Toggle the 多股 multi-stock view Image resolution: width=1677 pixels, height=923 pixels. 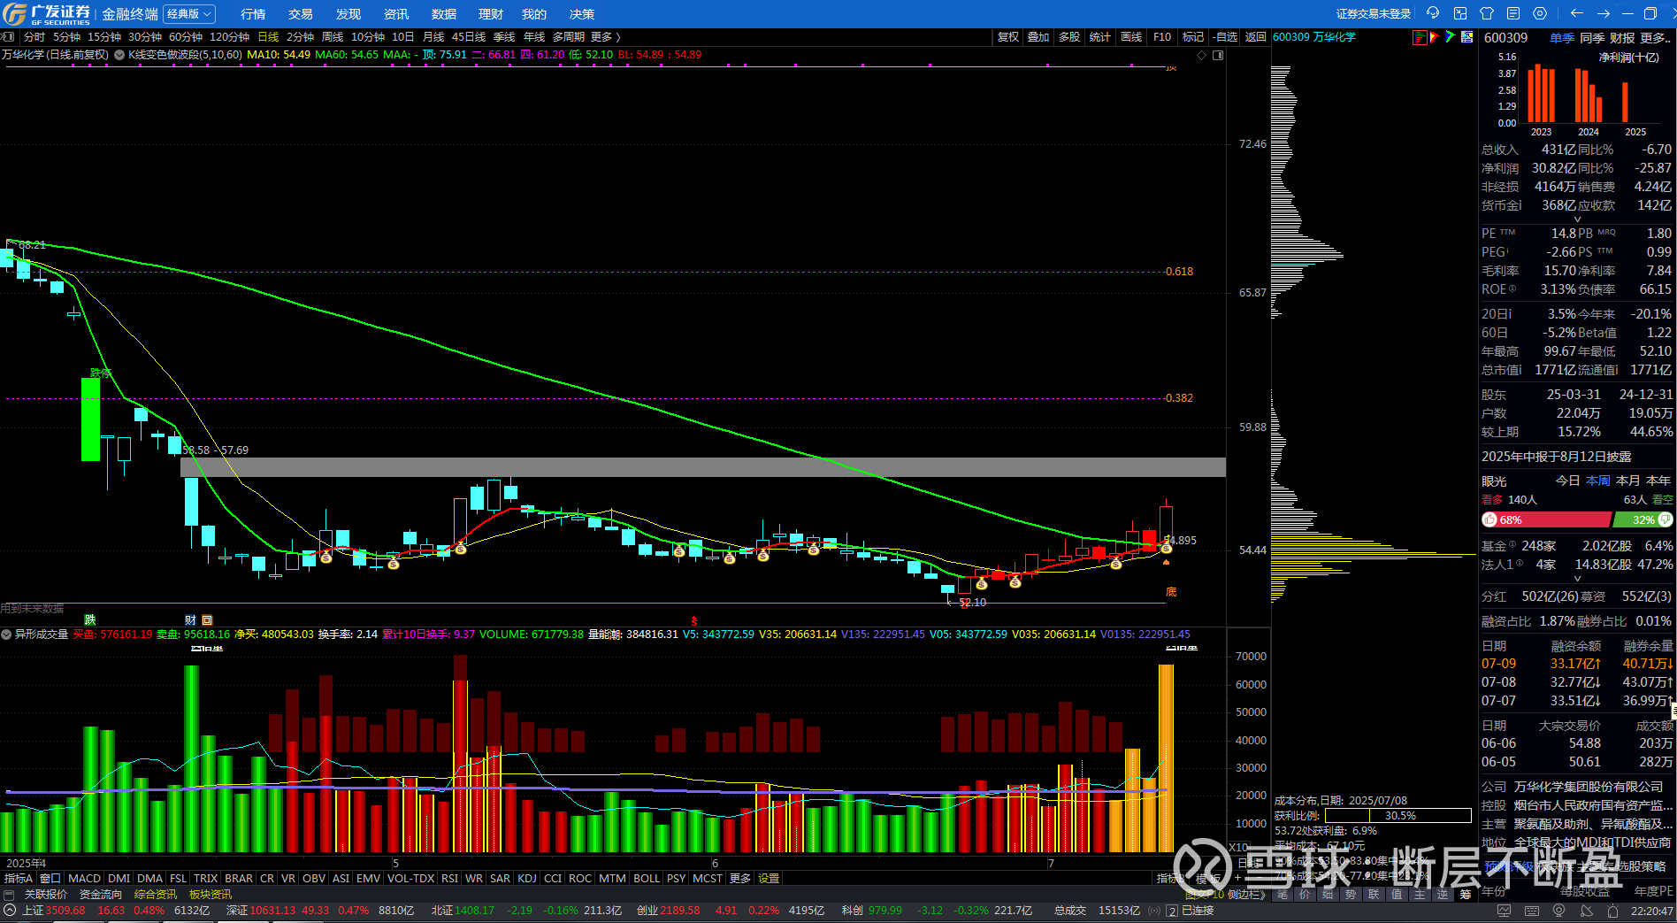click(1069, 37)
